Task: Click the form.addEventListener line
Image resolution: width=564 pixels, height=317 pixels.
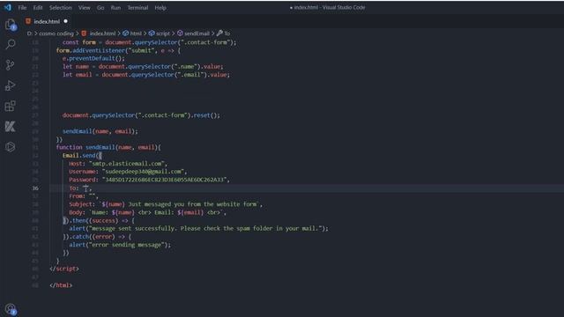Action: coord(118,50)
